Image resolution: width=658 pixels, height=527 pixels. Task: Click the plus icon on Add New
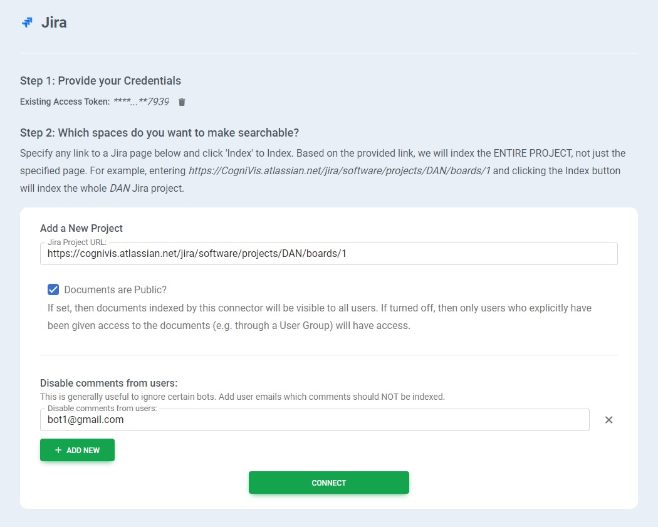(x=58, y=450)
